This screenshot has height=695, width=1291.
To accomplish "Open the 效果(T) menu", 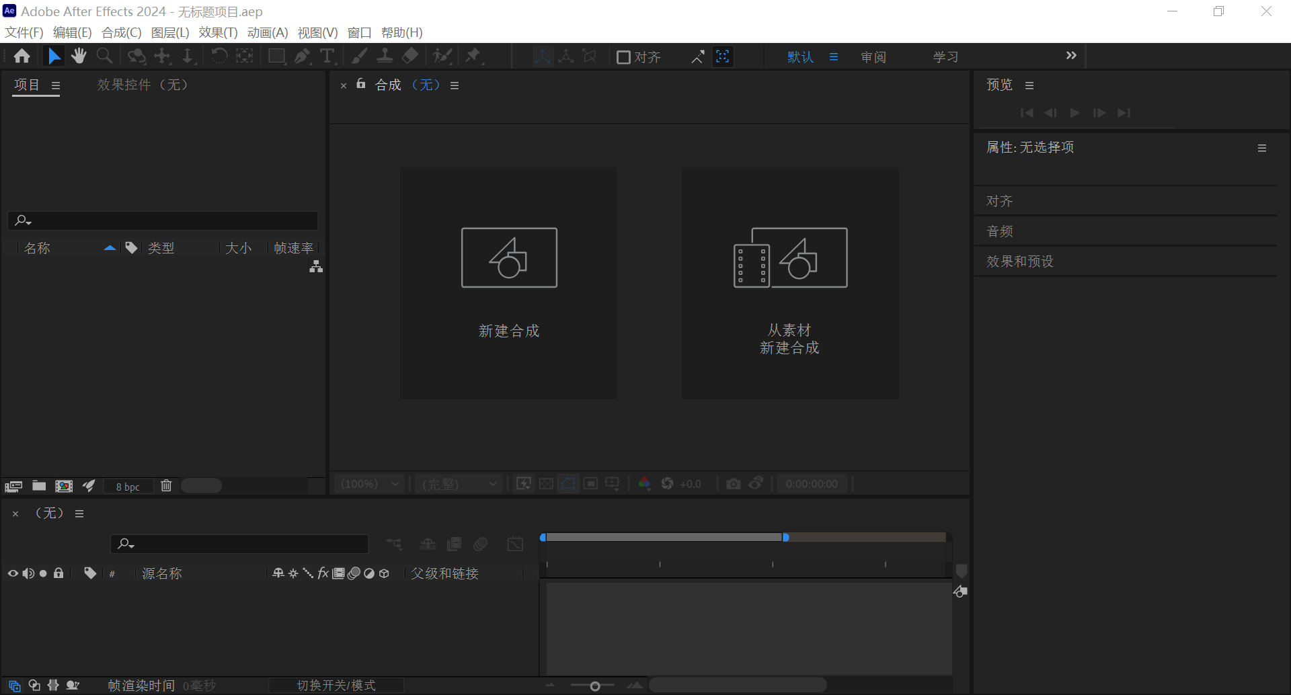I will (218, 32).
